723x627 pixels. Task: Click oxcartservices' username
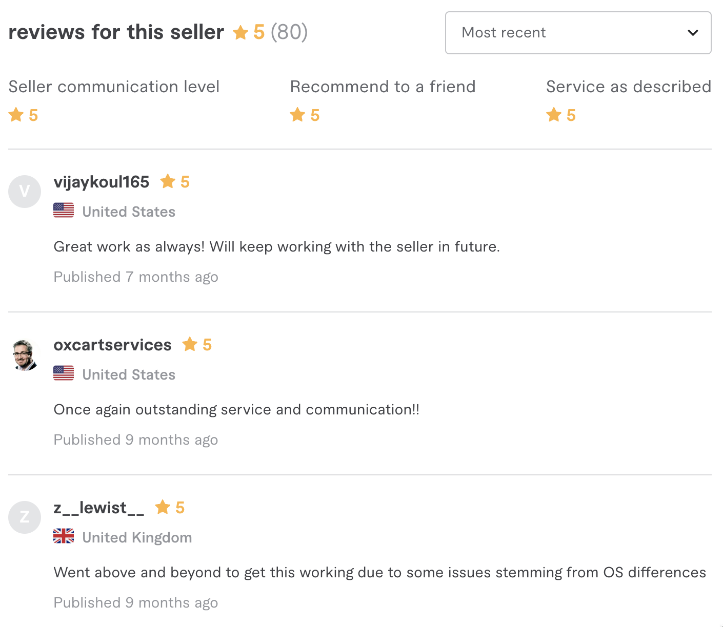112,344
